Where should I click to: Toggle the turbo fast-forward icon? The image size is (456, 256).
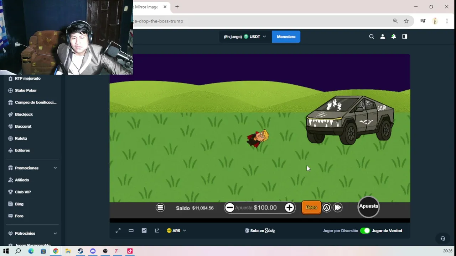tap(338, 208)
